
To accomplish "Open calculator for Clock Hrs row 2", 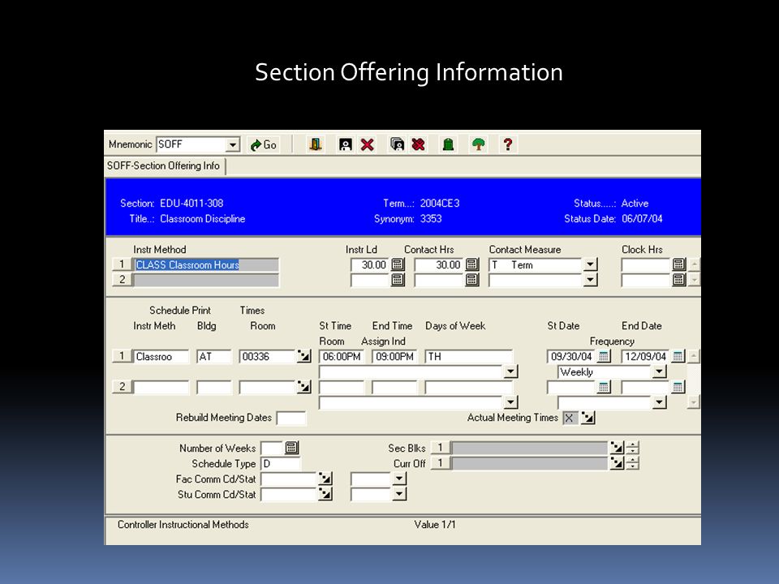I will click(678, 280).
